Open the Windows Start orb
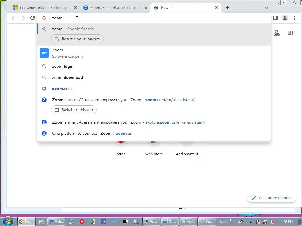Viewport: 302px width, 226px height. (8, 222)
